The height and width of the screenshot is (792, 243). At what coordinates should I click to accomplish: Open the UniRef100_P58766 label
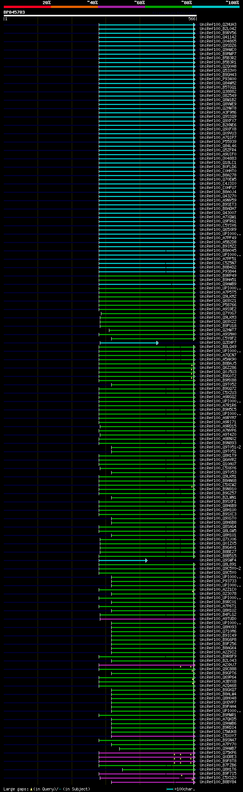pos(218,305)
